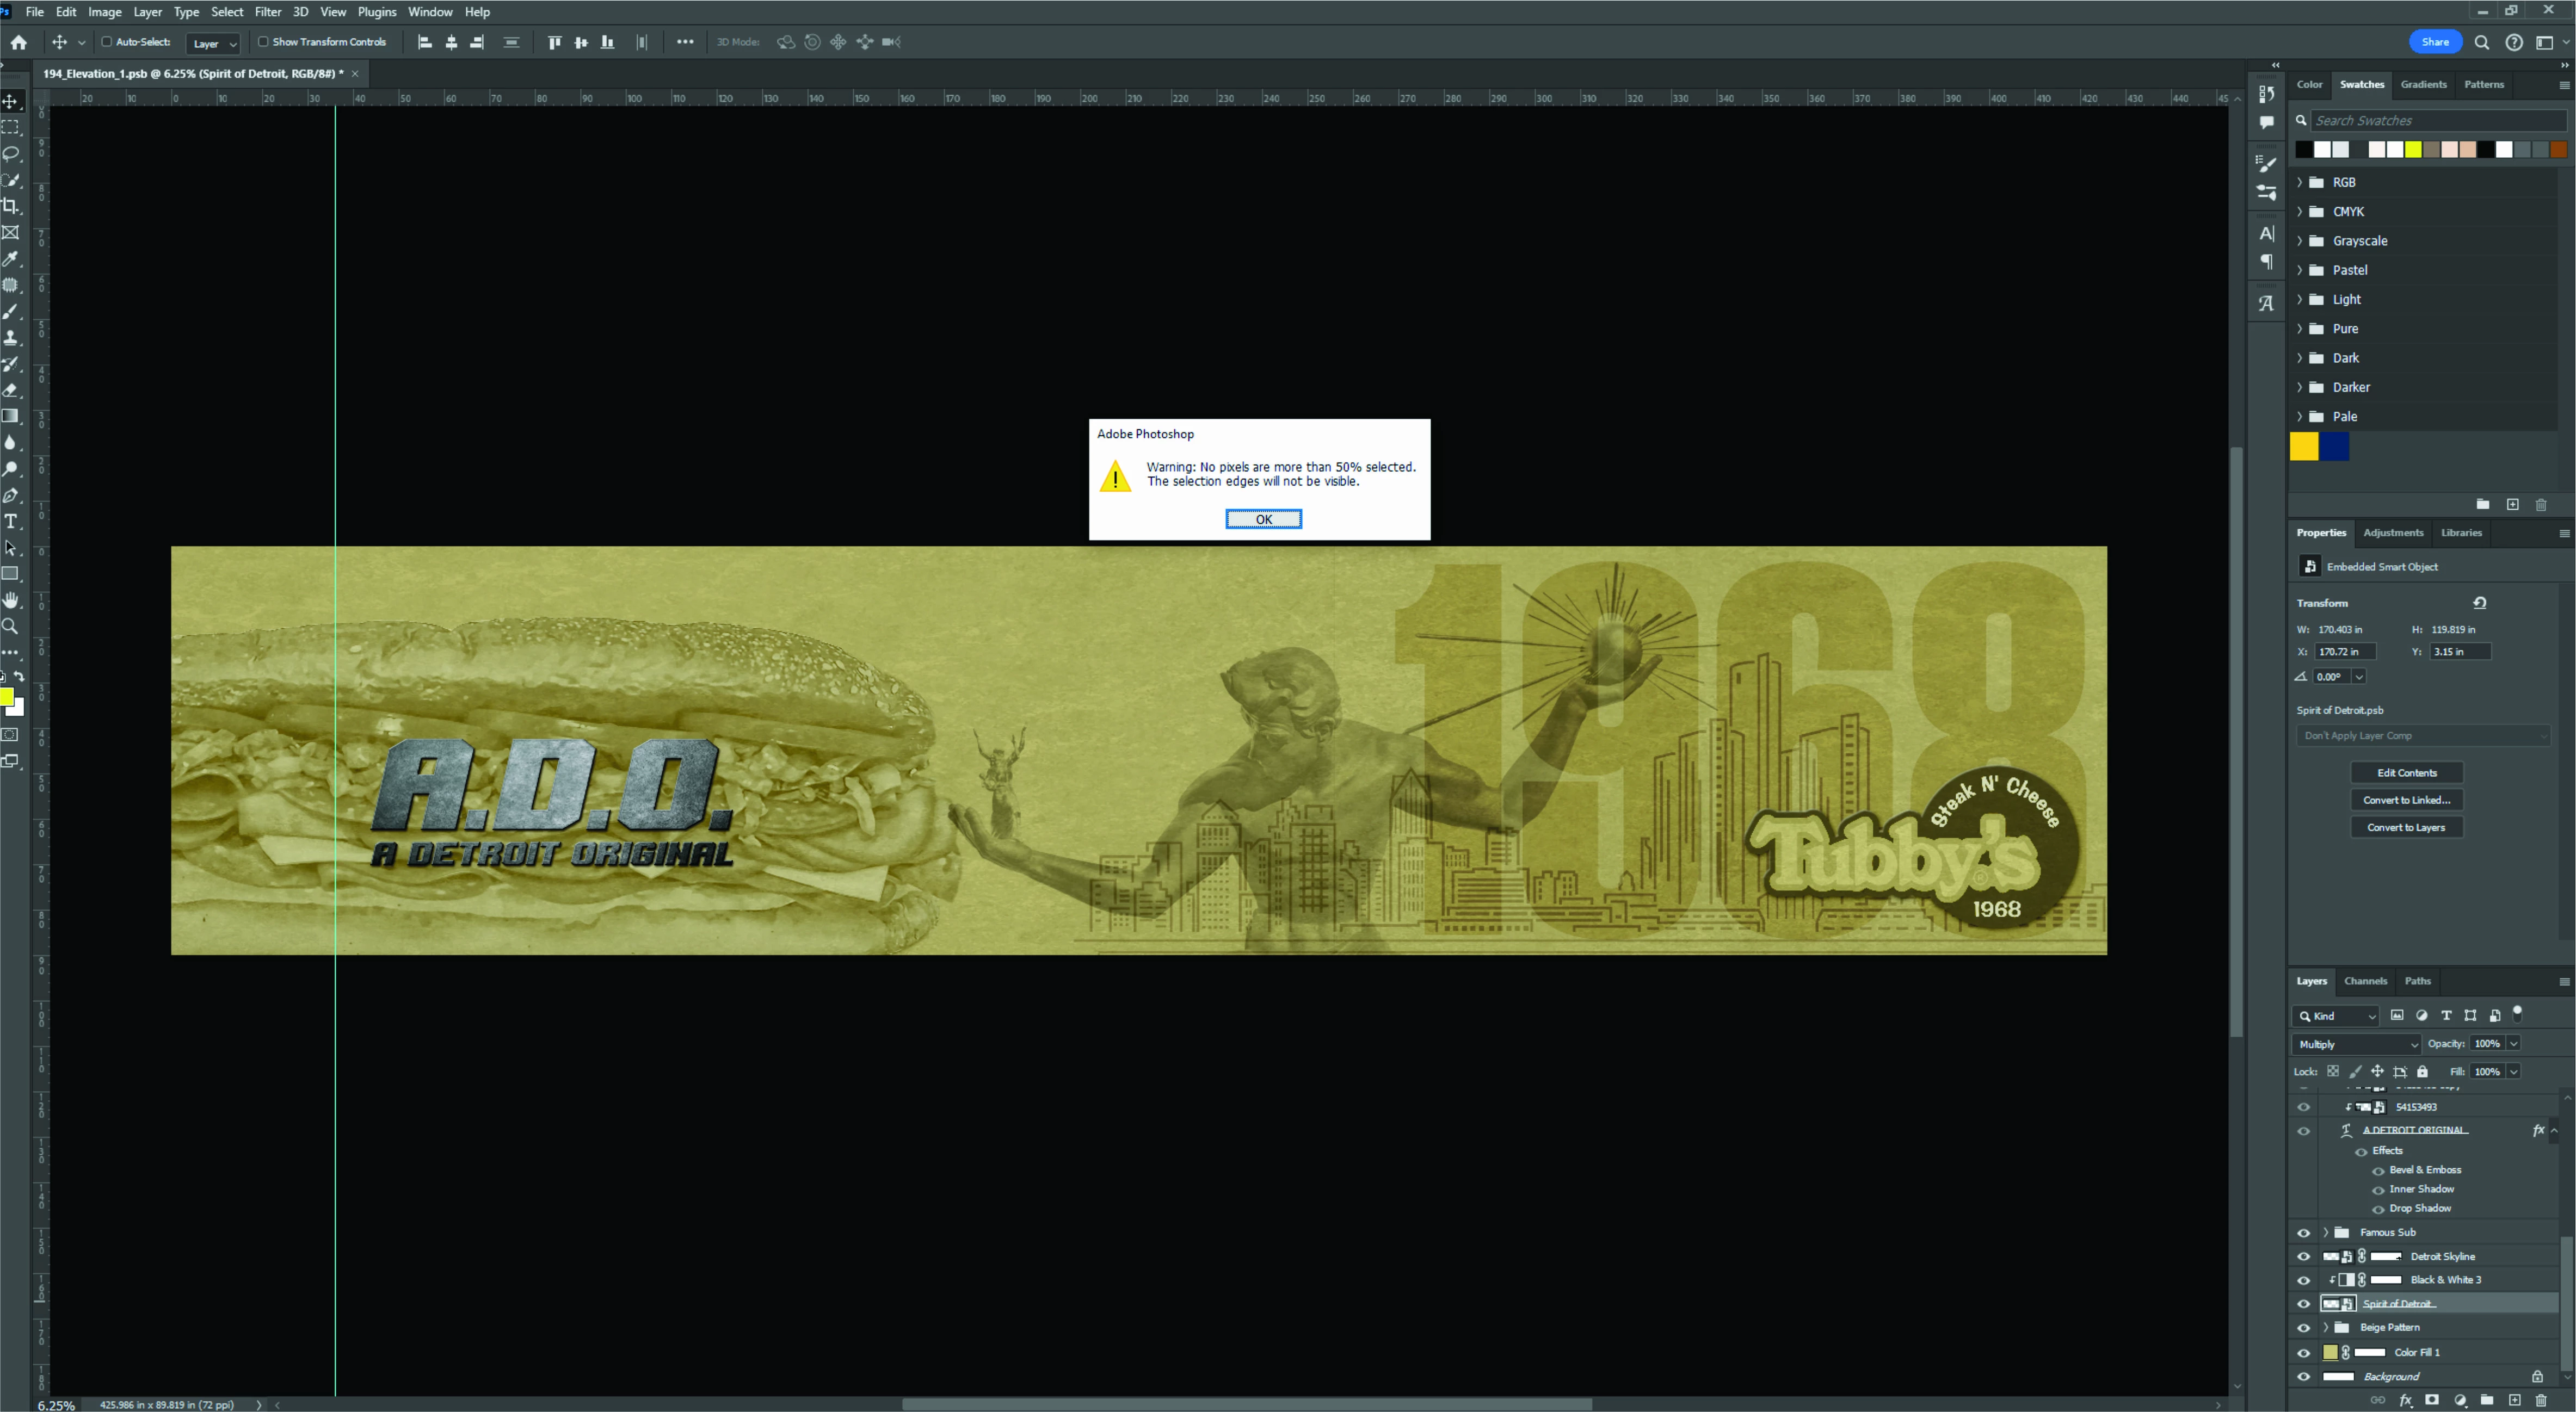Select the Horizontal Type tool
The width and height of the screenshot is (2576, 1412).
11,522
